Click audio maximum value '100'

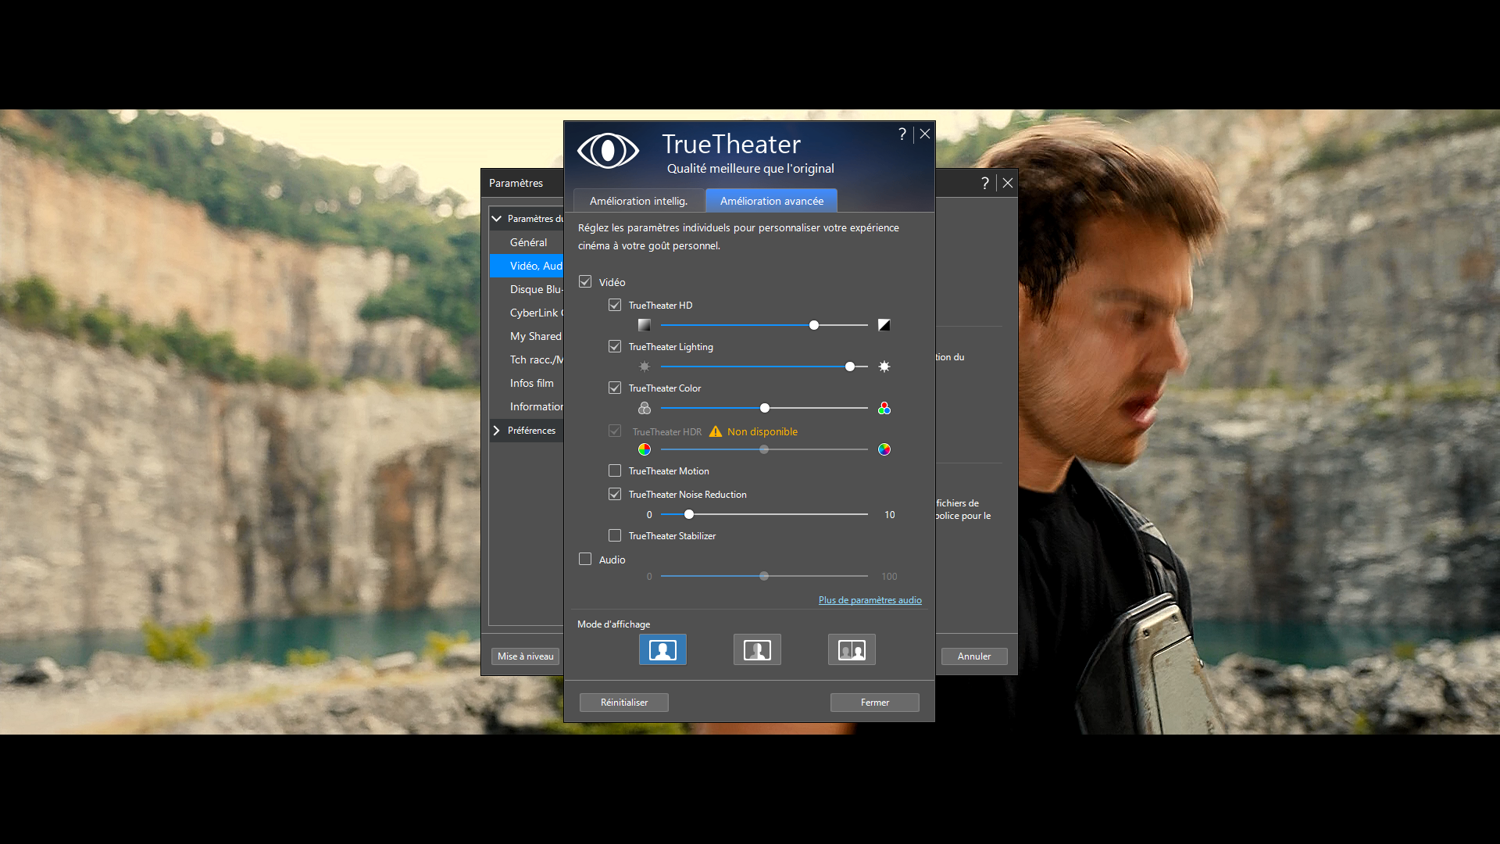(x=890, y=576)
